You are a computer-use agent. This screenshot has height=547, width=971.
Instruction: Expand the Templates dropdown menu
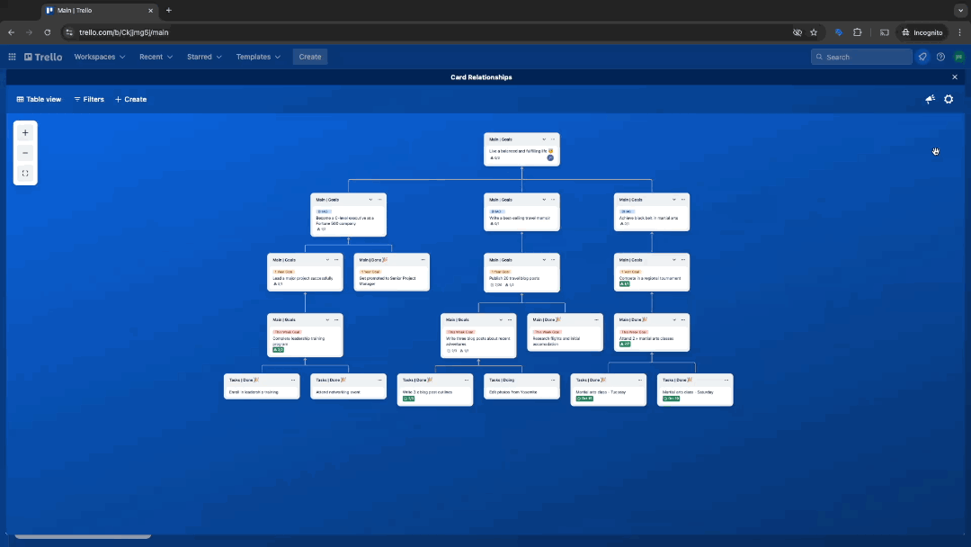coord(257,56)
